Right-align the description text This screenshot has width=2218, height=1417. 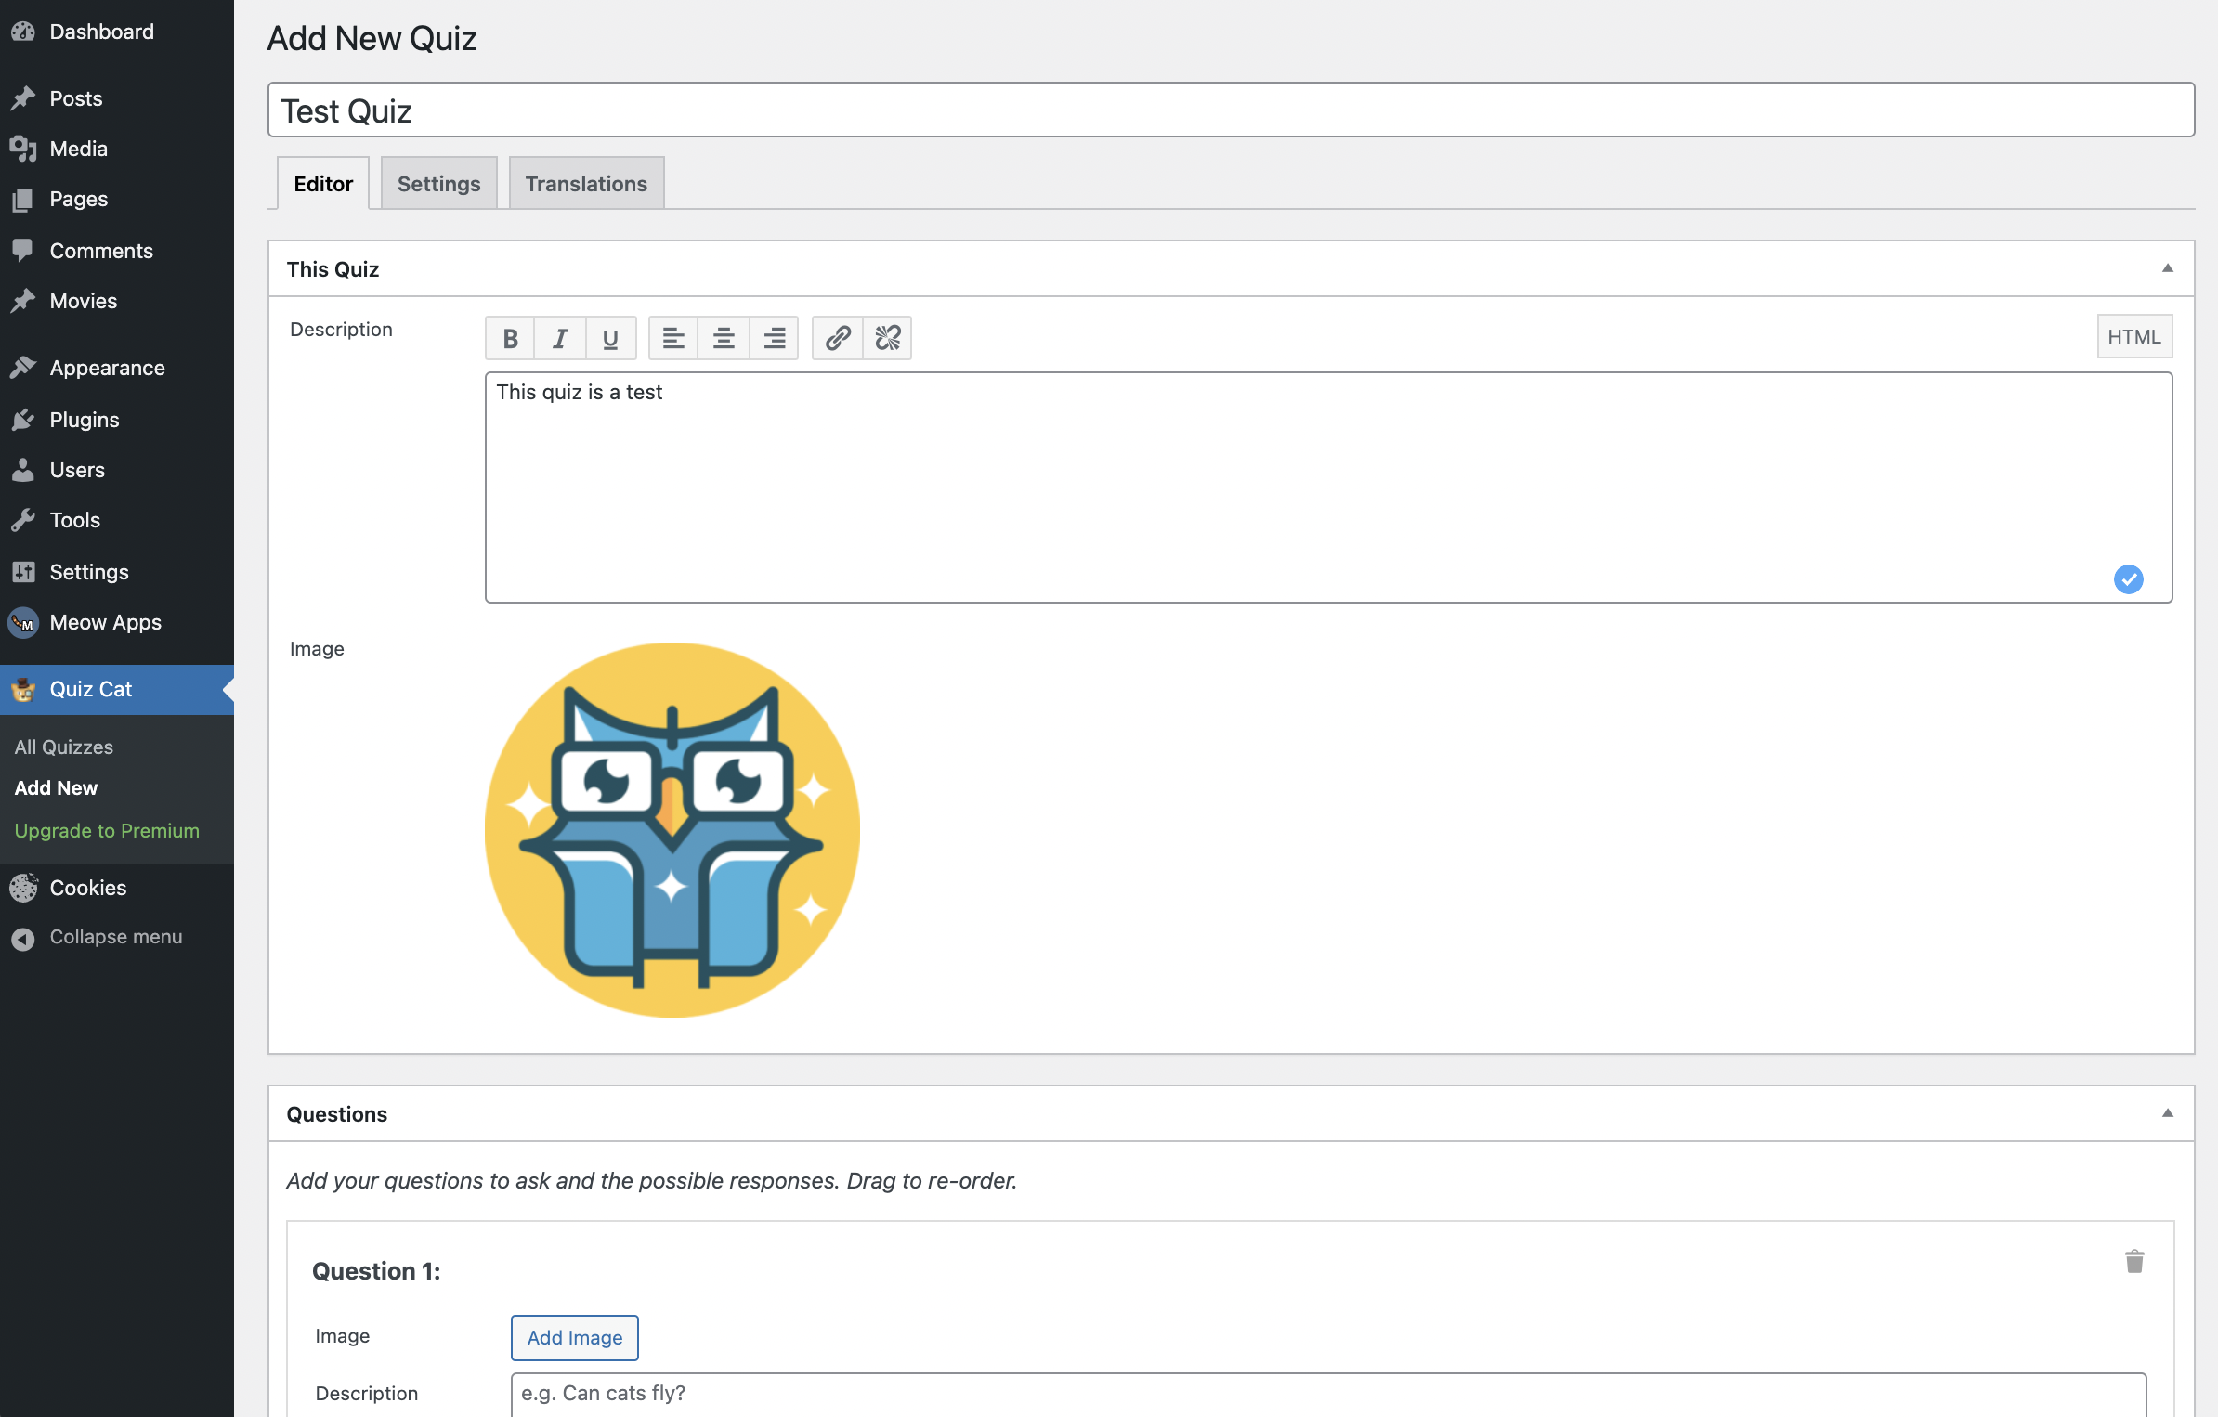(x=774, y=338)
